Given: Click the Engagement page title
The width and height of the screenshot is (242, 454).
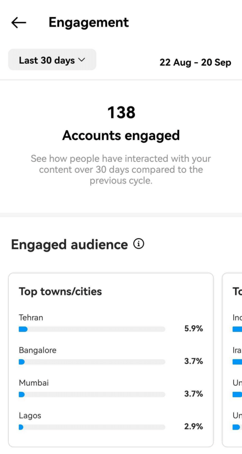Looking at the screenshot, I should [89, 22].
